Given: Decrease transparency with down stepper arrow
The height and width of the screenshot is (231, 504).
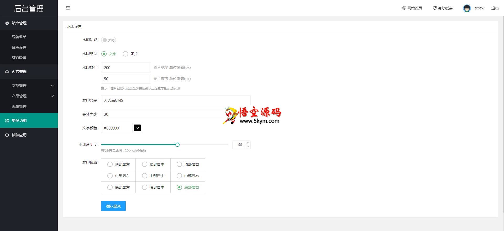Looking at the screenshot, I should click(x=248, y=147).
